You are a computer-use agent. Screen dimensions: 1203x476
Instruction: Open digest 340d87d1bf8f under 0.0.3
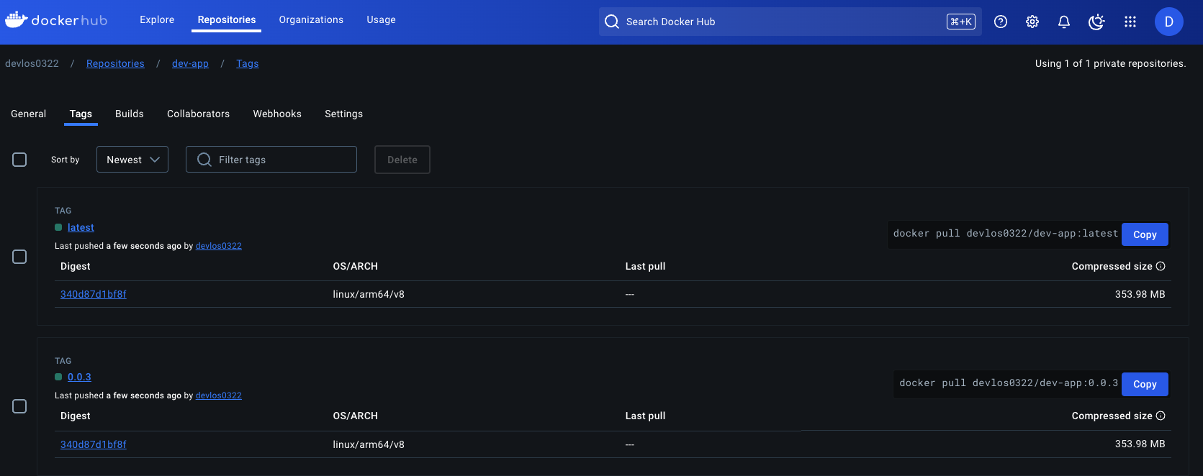coord(94,444)
